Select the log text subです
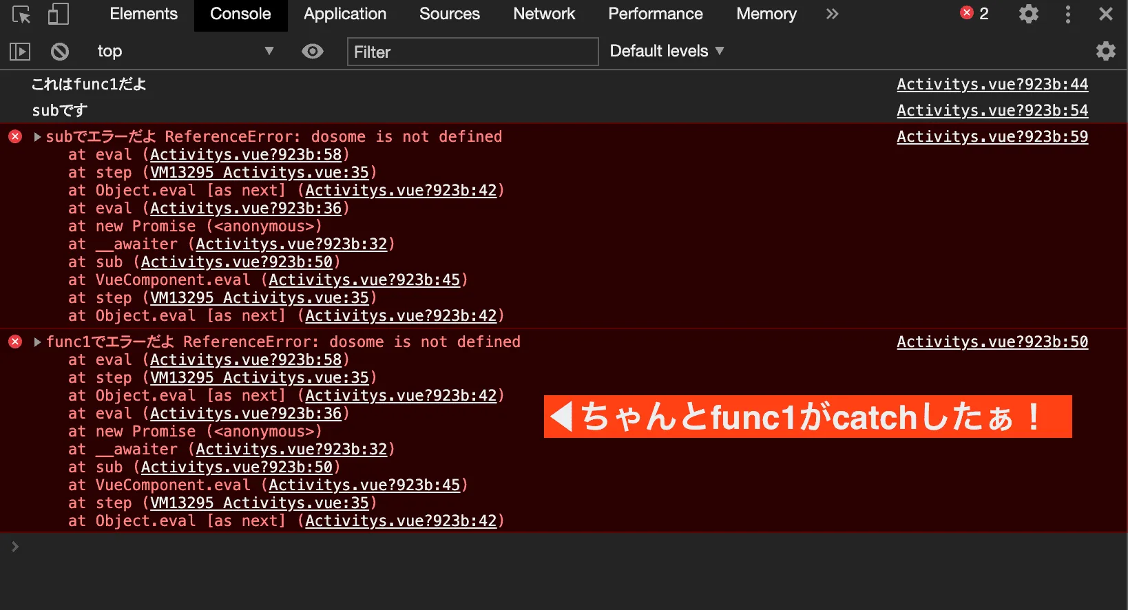The width and height of the screenshot is (1128, 610). (x=60, y=111)
